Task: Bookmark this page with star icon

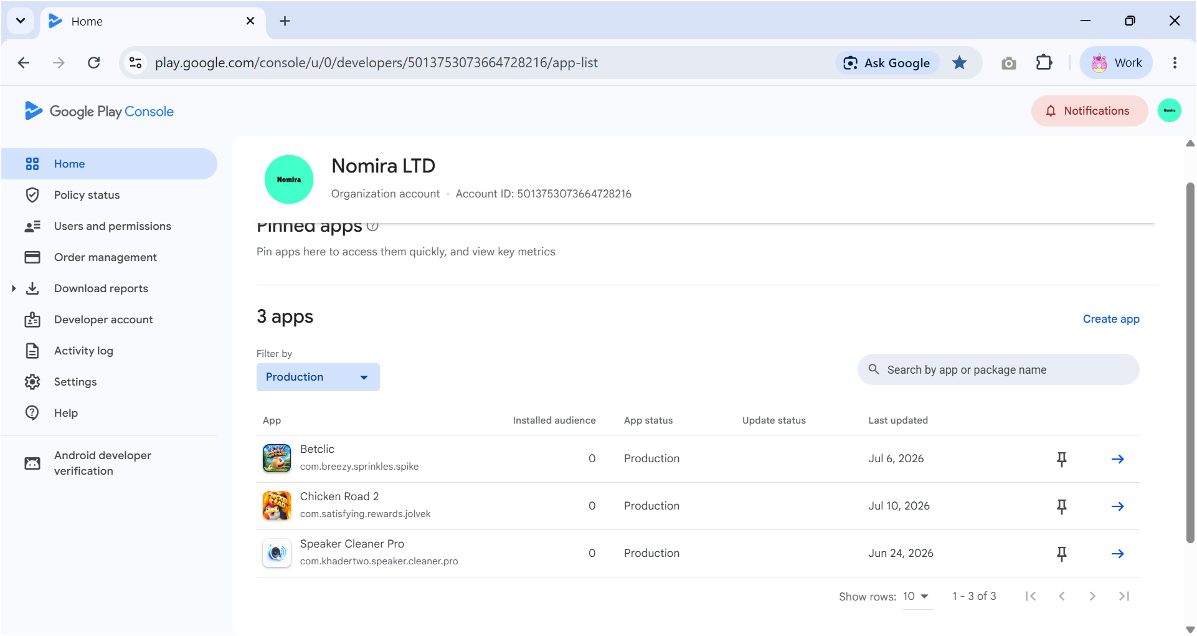Action: click(960, 63)
